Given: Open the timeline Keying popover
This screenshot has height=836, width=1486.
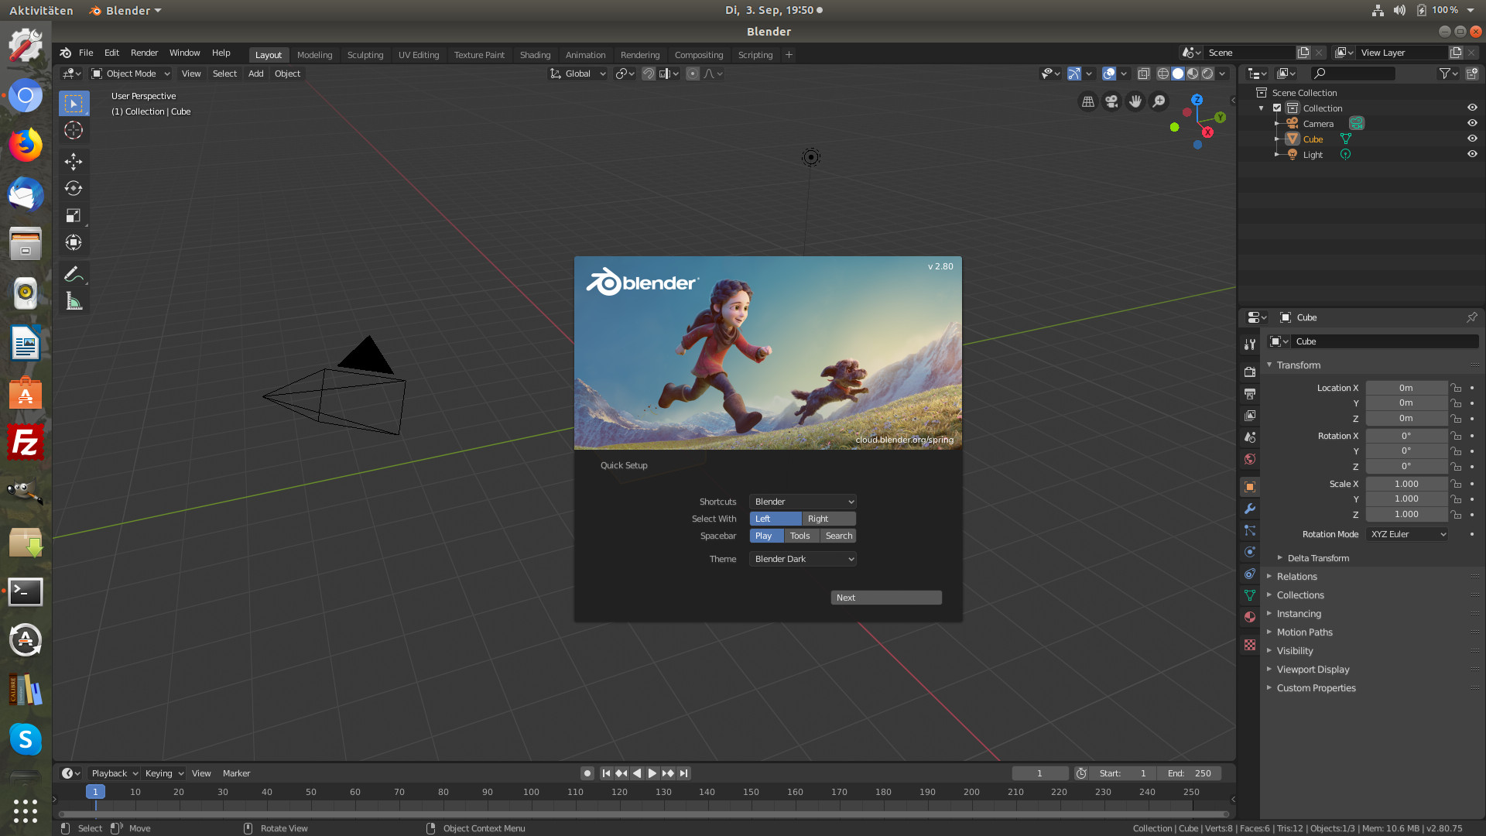Looking at the screenshot, I should tap(164, 773).
